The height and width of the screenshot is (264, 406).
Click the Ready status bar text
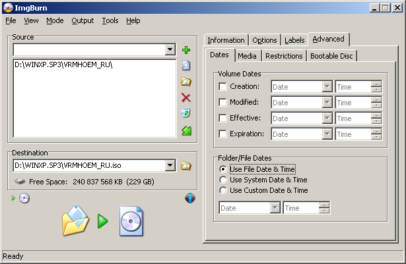coord(13,256)
